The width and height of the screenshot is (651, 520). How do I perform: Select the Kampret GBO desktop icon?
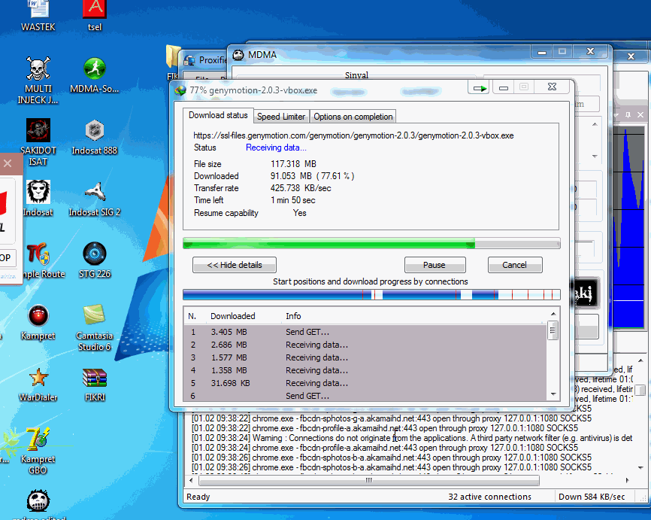click(x=38, y=451)
